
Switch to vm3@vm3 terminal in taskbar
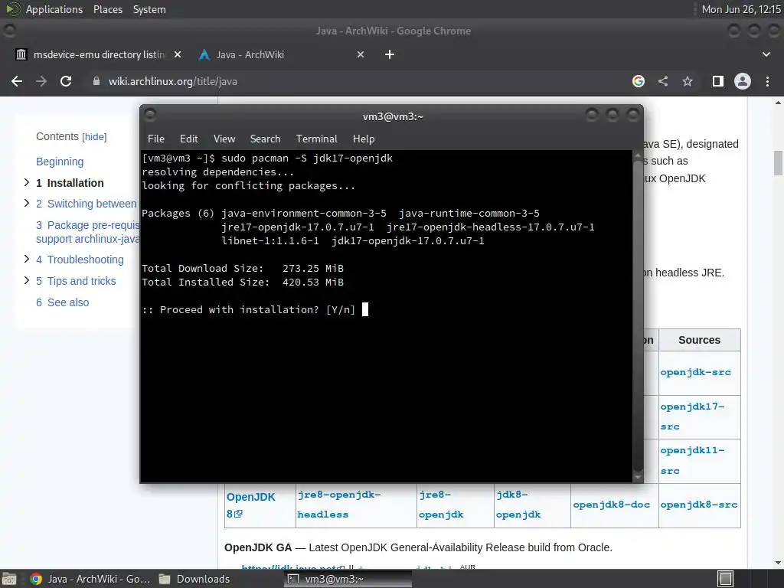pos(348,579)
